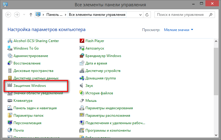Image resolution: width=221 pixels, height=140 pixels.
Task: Click the Alcohol iSCSI Sharing Center icon
Action: coord(10,41)
